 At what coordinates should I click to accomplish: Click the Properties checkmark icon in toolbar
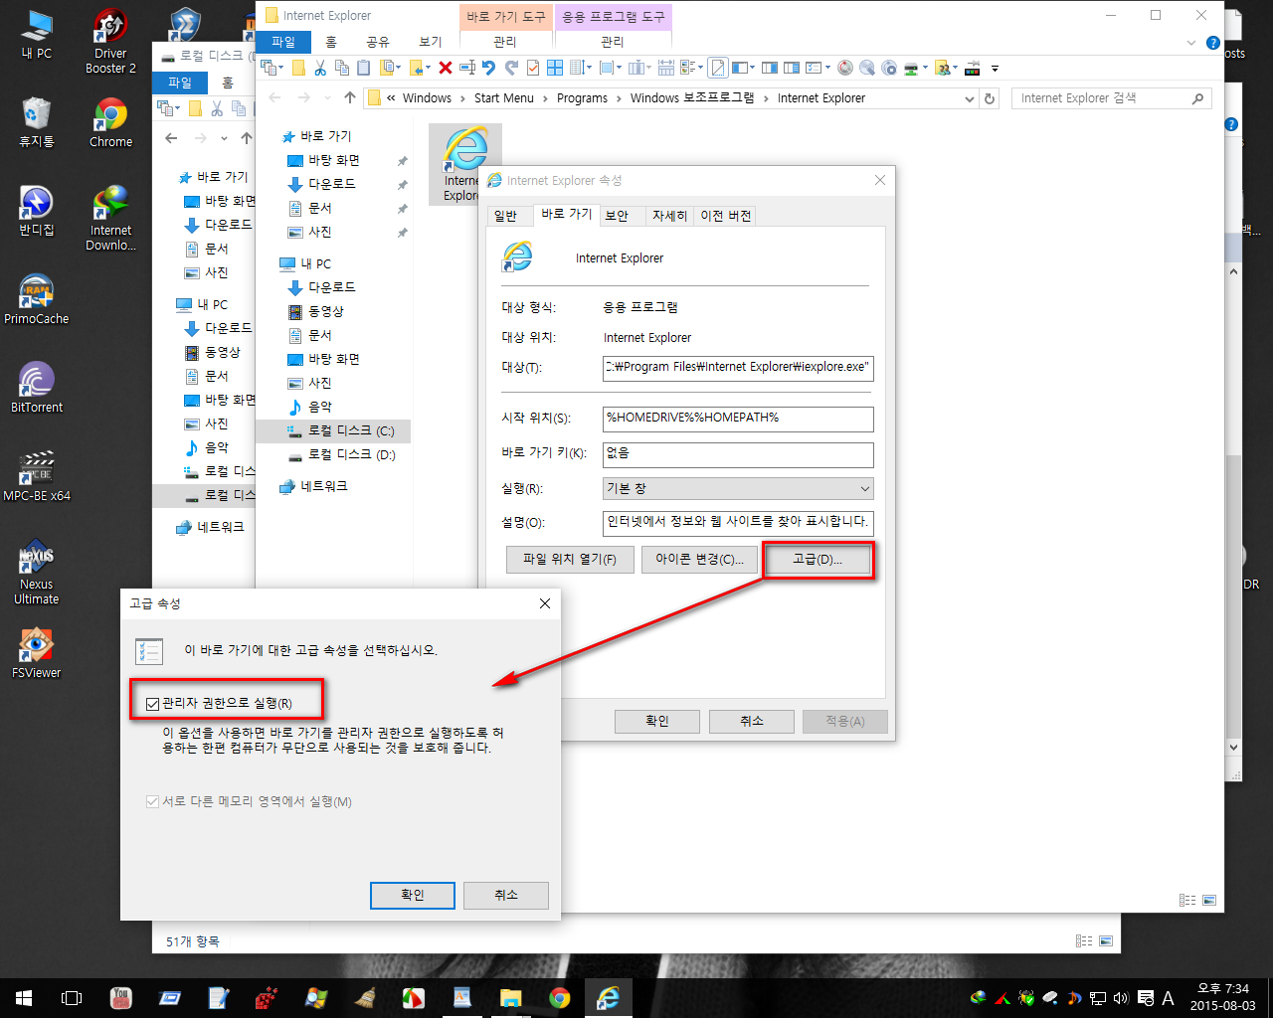[x=533, y=68]
